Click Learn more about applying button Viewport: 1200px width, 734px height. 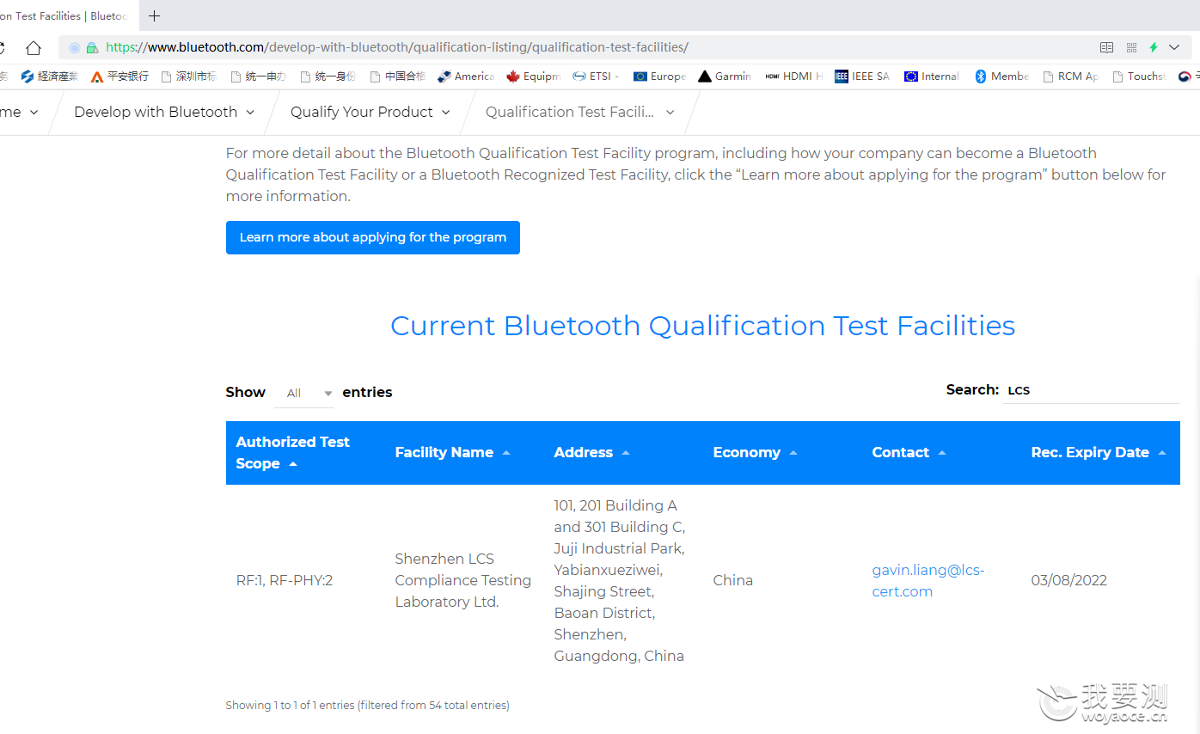(373, 237)
